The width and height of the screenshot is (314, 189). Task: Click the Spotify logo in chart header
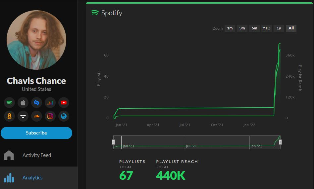coord(95,13)
